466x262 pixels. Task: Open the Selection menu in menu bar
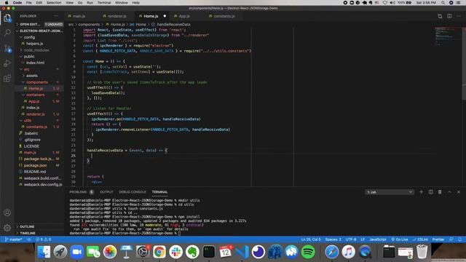(x=54, y=3)
